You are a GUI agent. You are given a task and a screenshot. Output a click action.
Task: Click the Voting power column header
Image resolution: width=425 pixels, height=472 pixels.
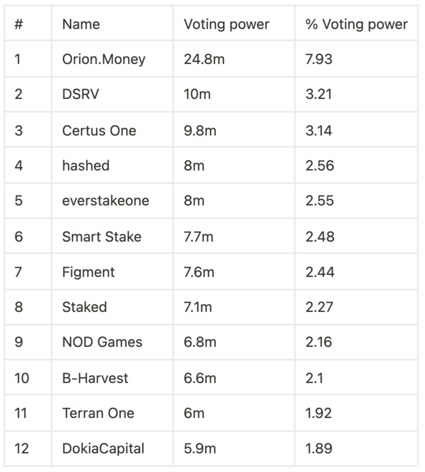(x=226, y=24)
